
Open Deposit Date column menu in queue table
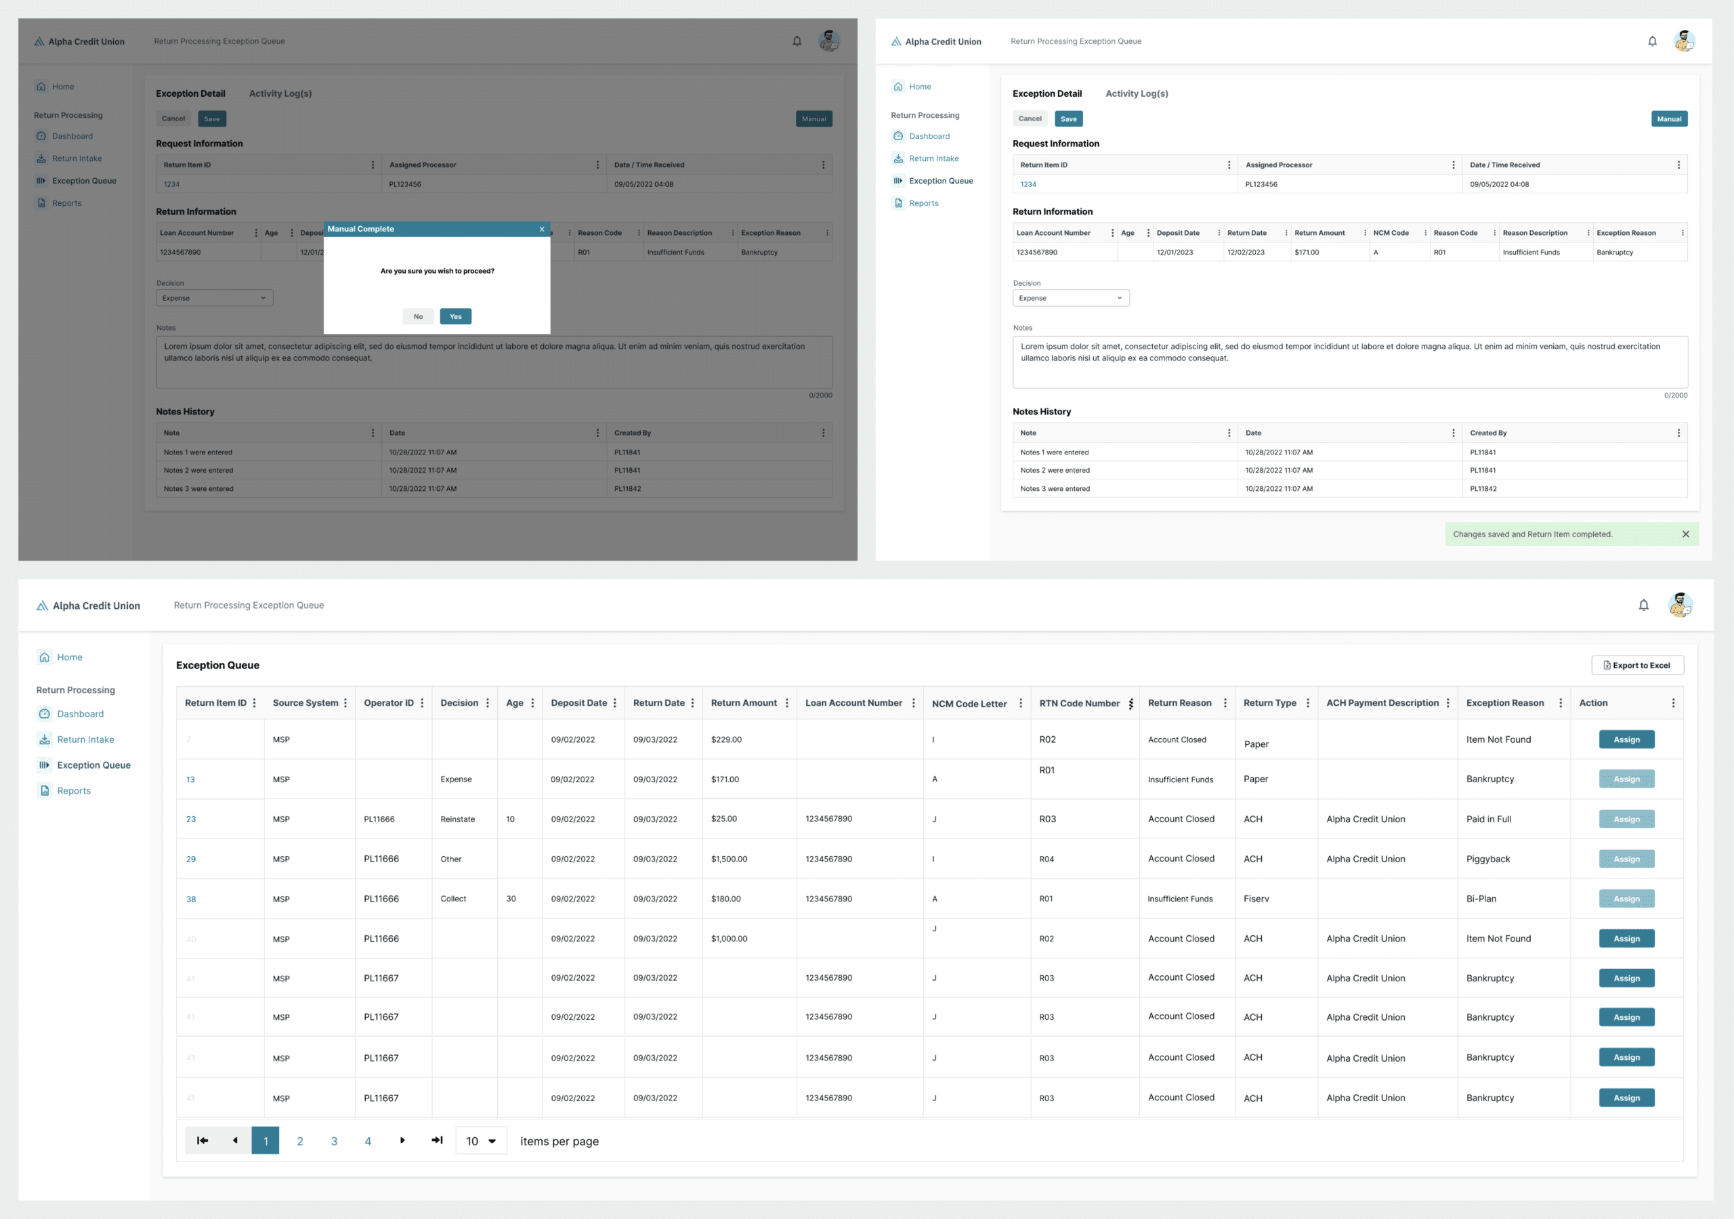click(x=615, y=703)
